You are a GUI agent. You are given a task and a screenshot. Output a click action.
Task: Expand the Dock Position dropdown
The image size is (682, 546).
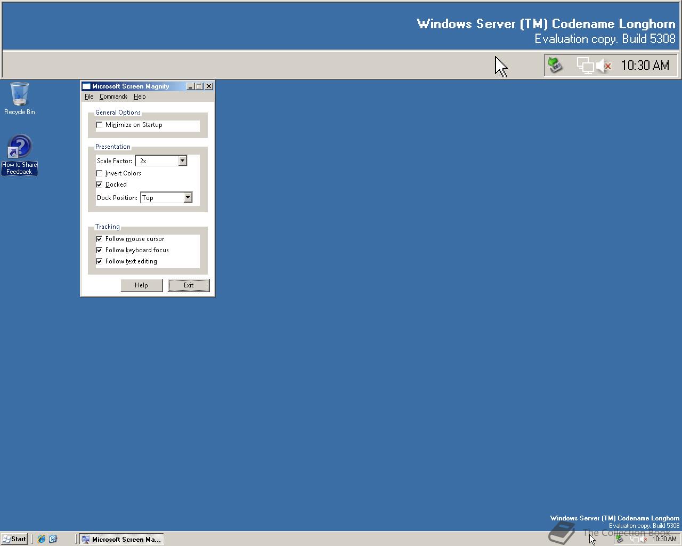pyautogui.click(x=188, y=197)
